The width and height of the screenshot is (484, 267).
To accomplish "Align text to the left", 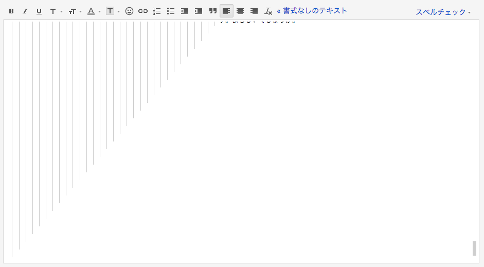I will coord(226,11).
